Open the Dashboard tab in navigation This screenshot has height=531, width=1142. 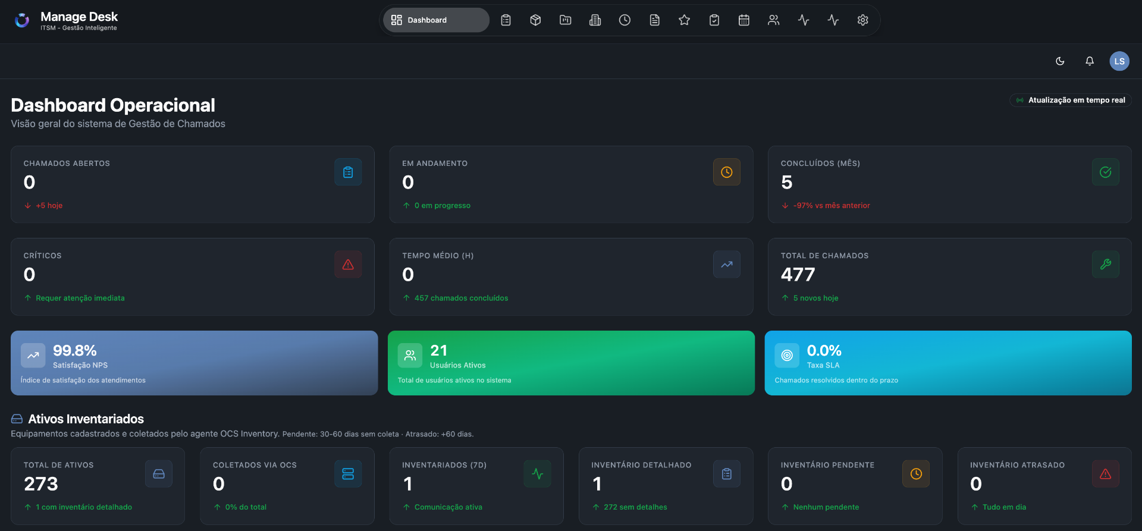pyautogui.click(x=436, y=20)
